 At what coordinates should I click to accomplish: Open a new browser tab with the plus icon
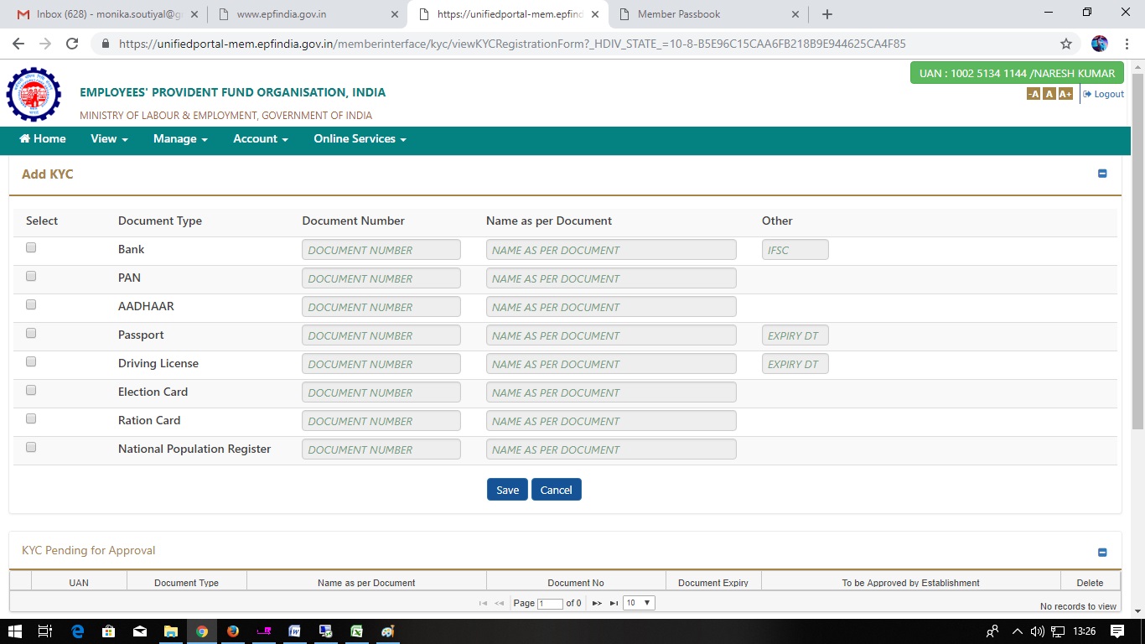[827, 14]
